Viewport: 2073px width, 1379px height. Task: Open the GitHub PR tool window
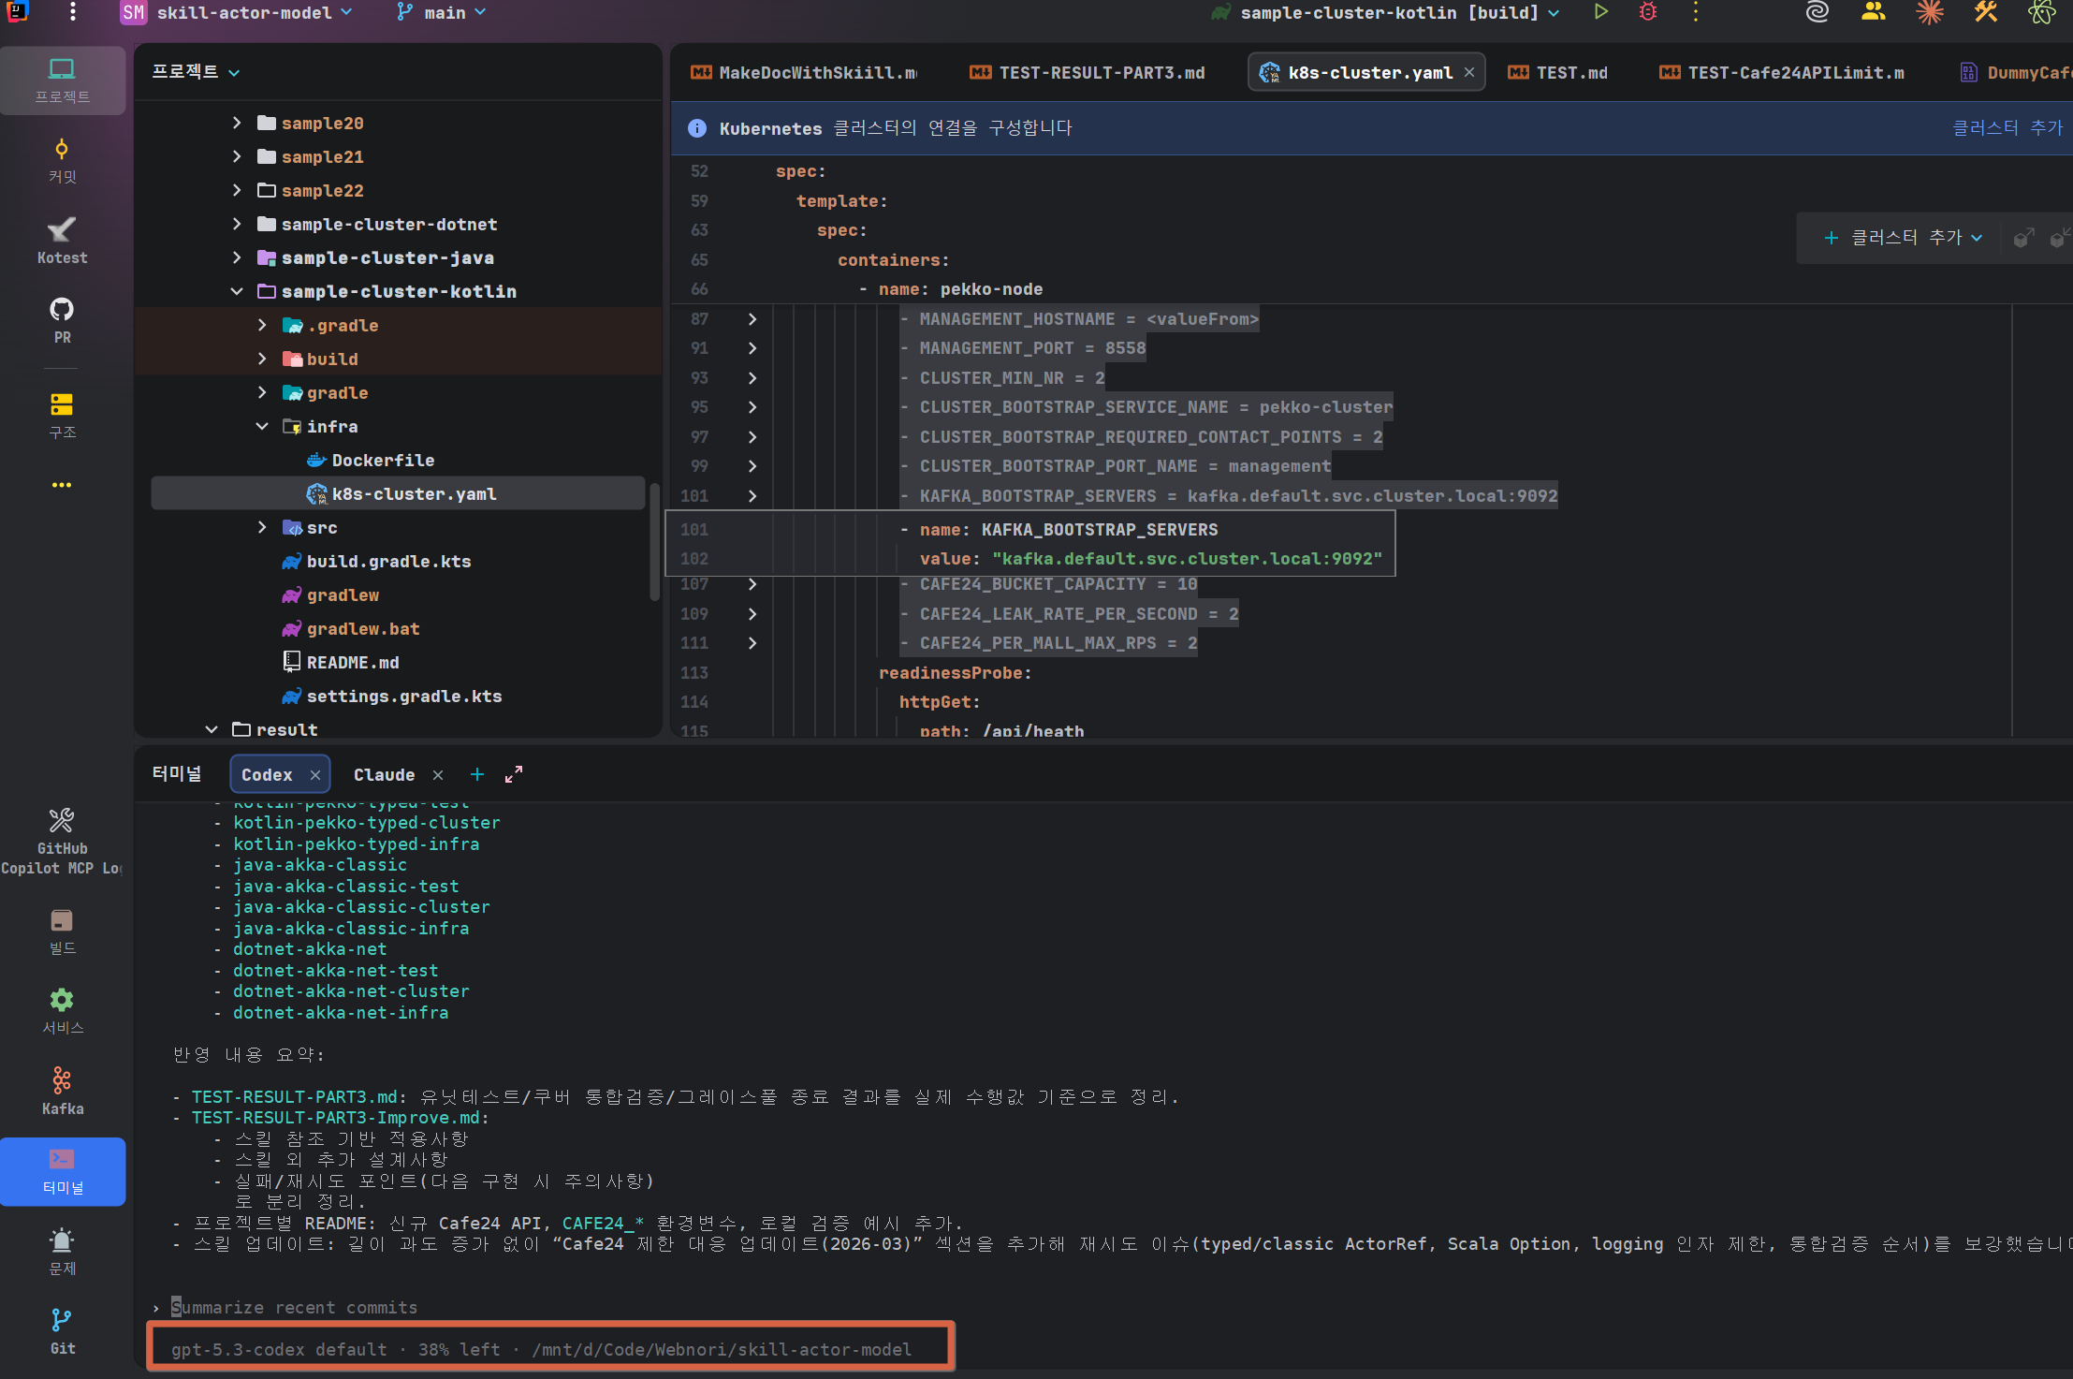(x=62, y=319)
